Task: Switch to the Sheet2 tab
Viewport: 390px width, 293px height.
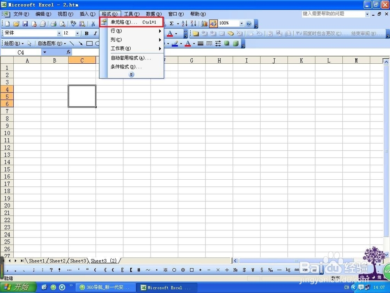Action: tap(57, 261)
